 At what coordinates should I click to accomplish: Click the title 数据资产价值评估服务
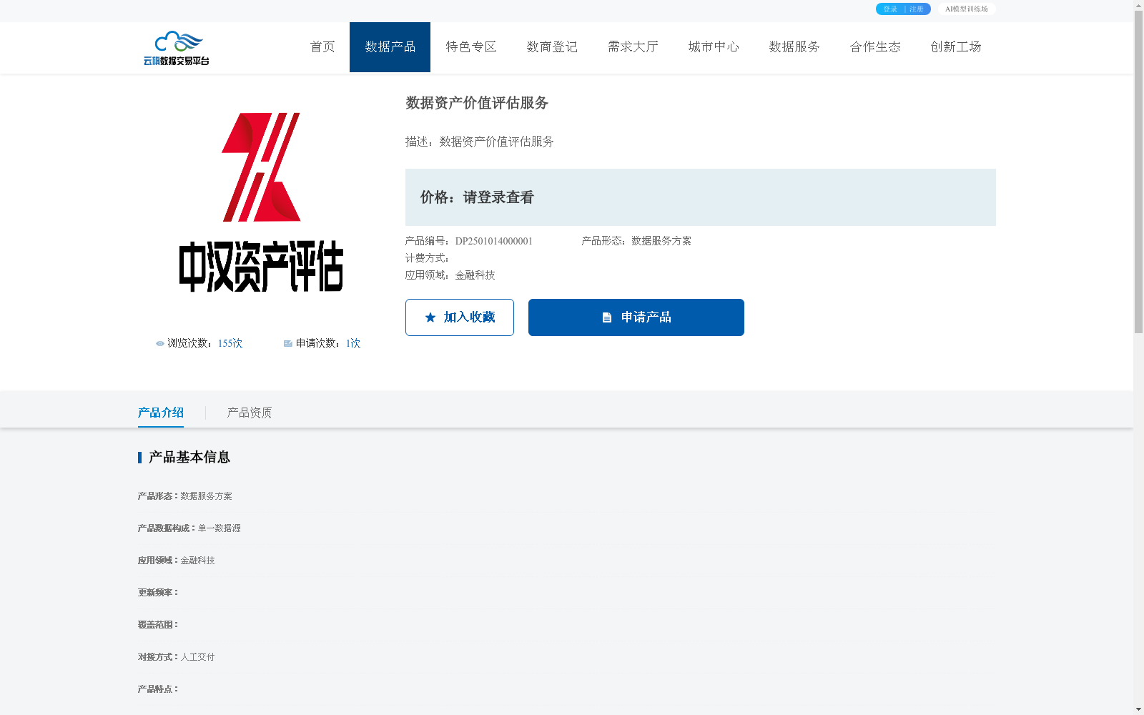click(x=477, y=103)
